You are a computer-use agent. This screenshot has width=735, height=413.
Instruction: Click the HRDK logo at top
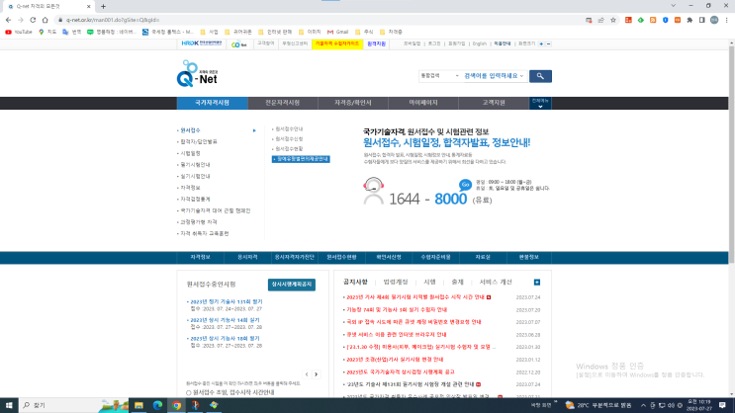coord(202,43)
